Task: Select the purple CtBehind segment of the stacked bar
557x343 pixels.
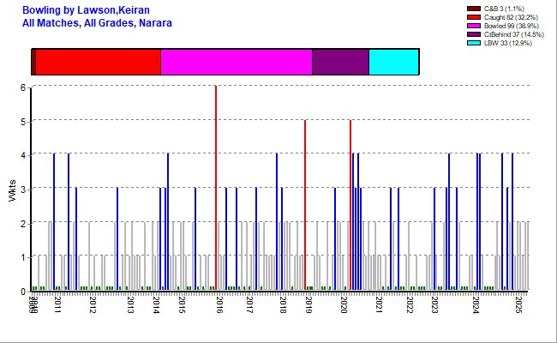Action: point(341,63)
